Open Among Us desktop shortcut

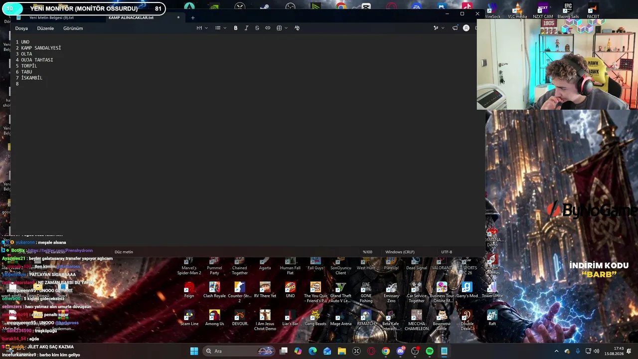pos(214,318)
